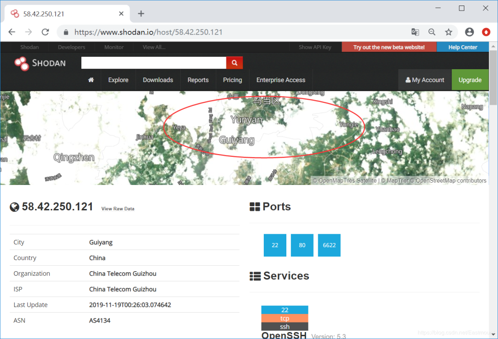Click the globe icon beside IP address

14,207
